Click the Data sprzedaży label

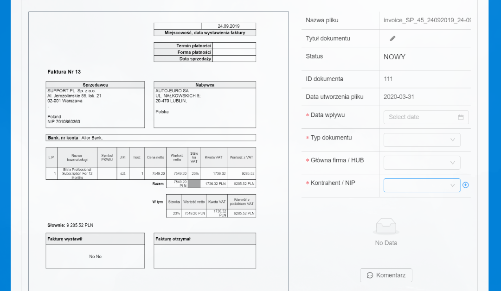pos(195,59)
